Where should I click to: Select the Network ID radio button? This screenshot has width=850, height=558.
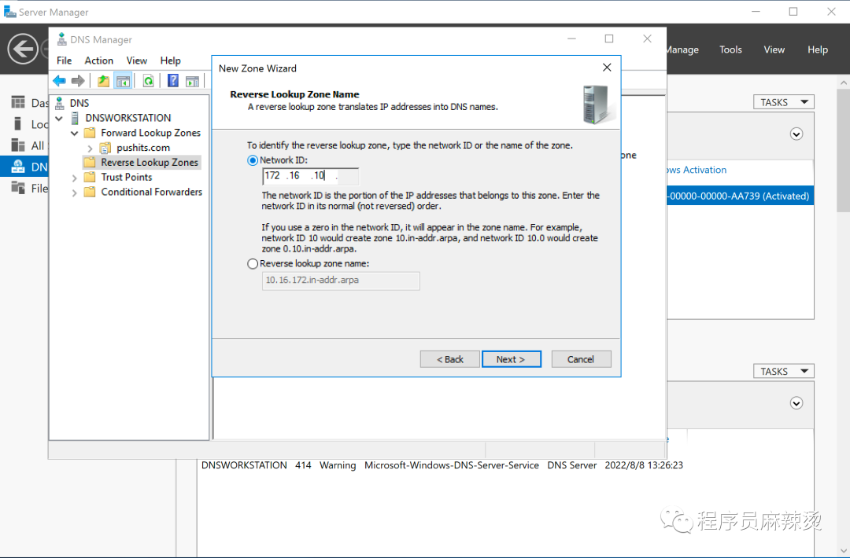coord(253,160)
